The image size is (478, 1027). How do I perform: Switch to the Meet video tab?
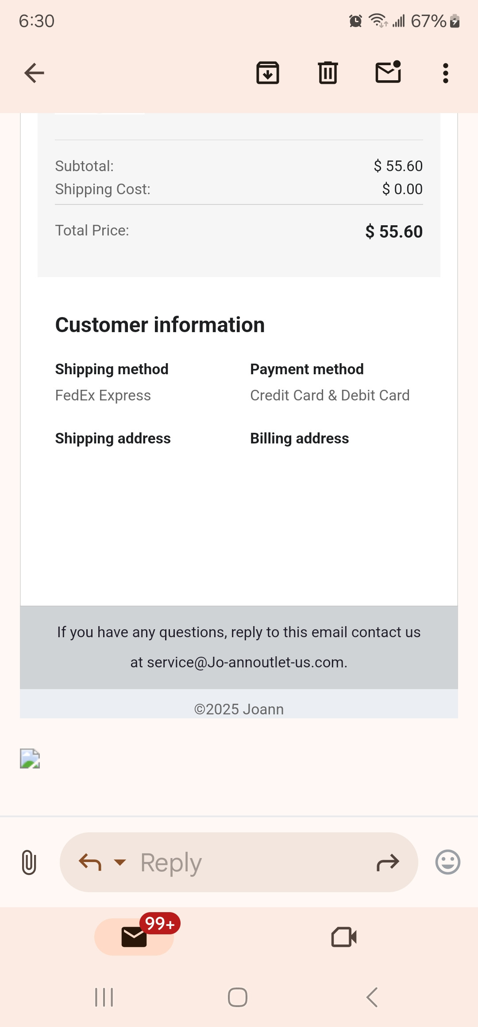pyautogui.click(x=344, y=937)
